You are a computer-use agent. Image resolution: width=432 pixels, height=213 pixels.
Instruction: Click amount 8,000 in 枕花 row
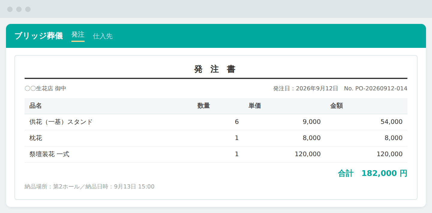[394, 138]
